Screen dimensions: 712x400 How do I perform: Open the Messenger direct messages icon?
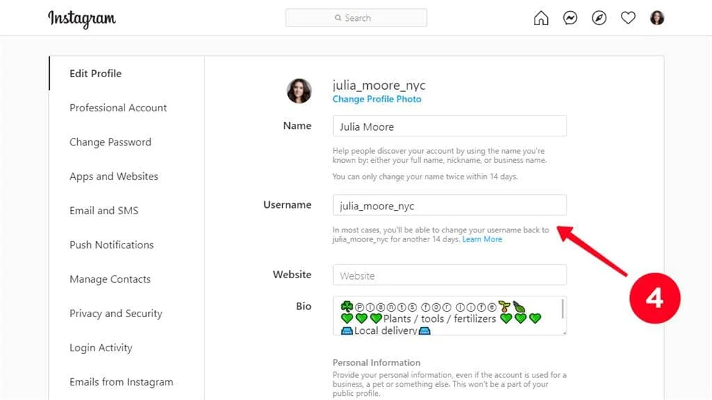(570, 18)
